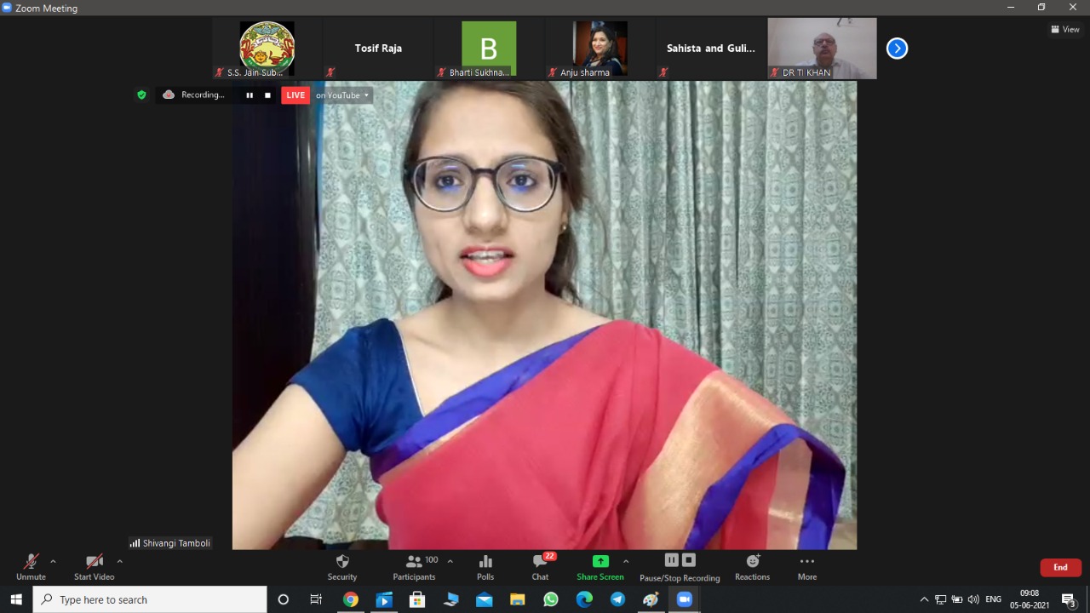The width and height of the screenshot is (1090, 613).
Task: Launch Google Chrome from the taskbar
Action: click(x=350, y=599)
